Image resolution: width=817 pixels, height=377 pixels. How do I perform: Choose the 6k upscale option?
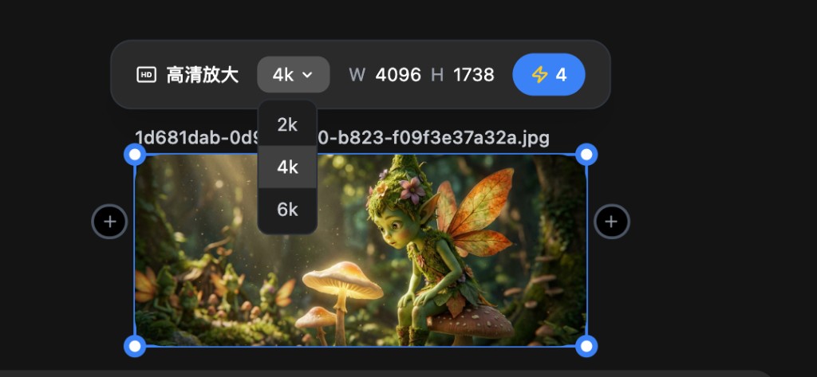coord(287,210)
